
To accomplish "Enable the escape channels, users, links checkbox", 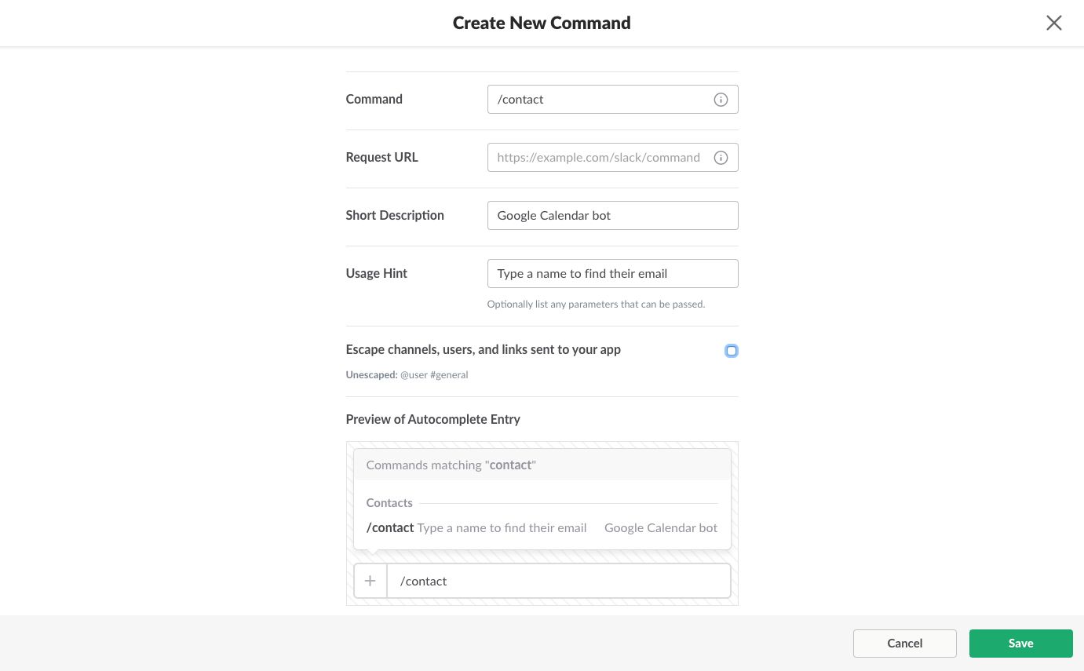I will coord(732,351).
